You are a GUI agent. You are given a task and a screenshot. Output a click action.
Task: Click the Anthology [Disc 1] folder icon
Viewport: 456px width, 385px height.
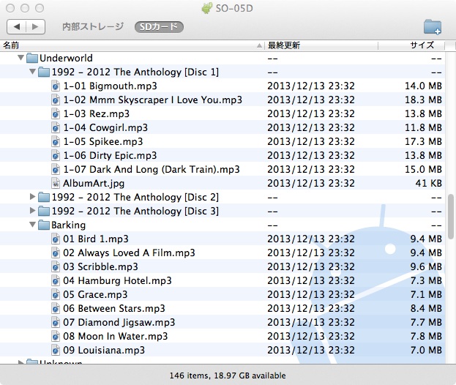click(x=44, y=72)
